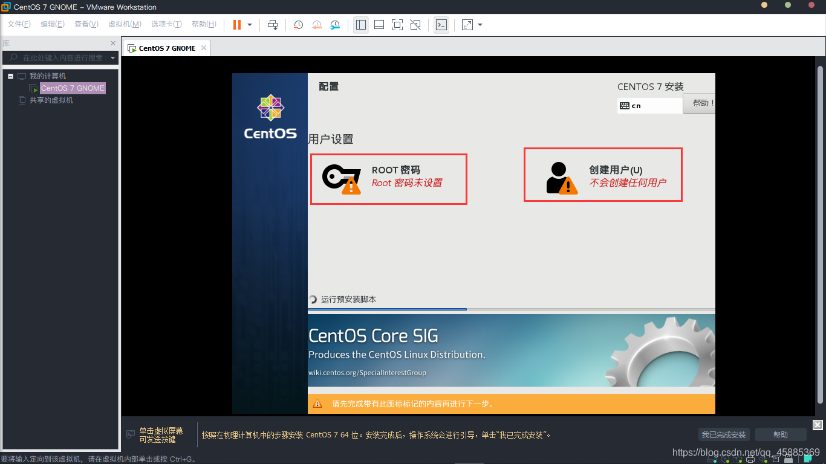Revert VM to previous snapshot
Screen dimensions: 826x464
point(317,25)
